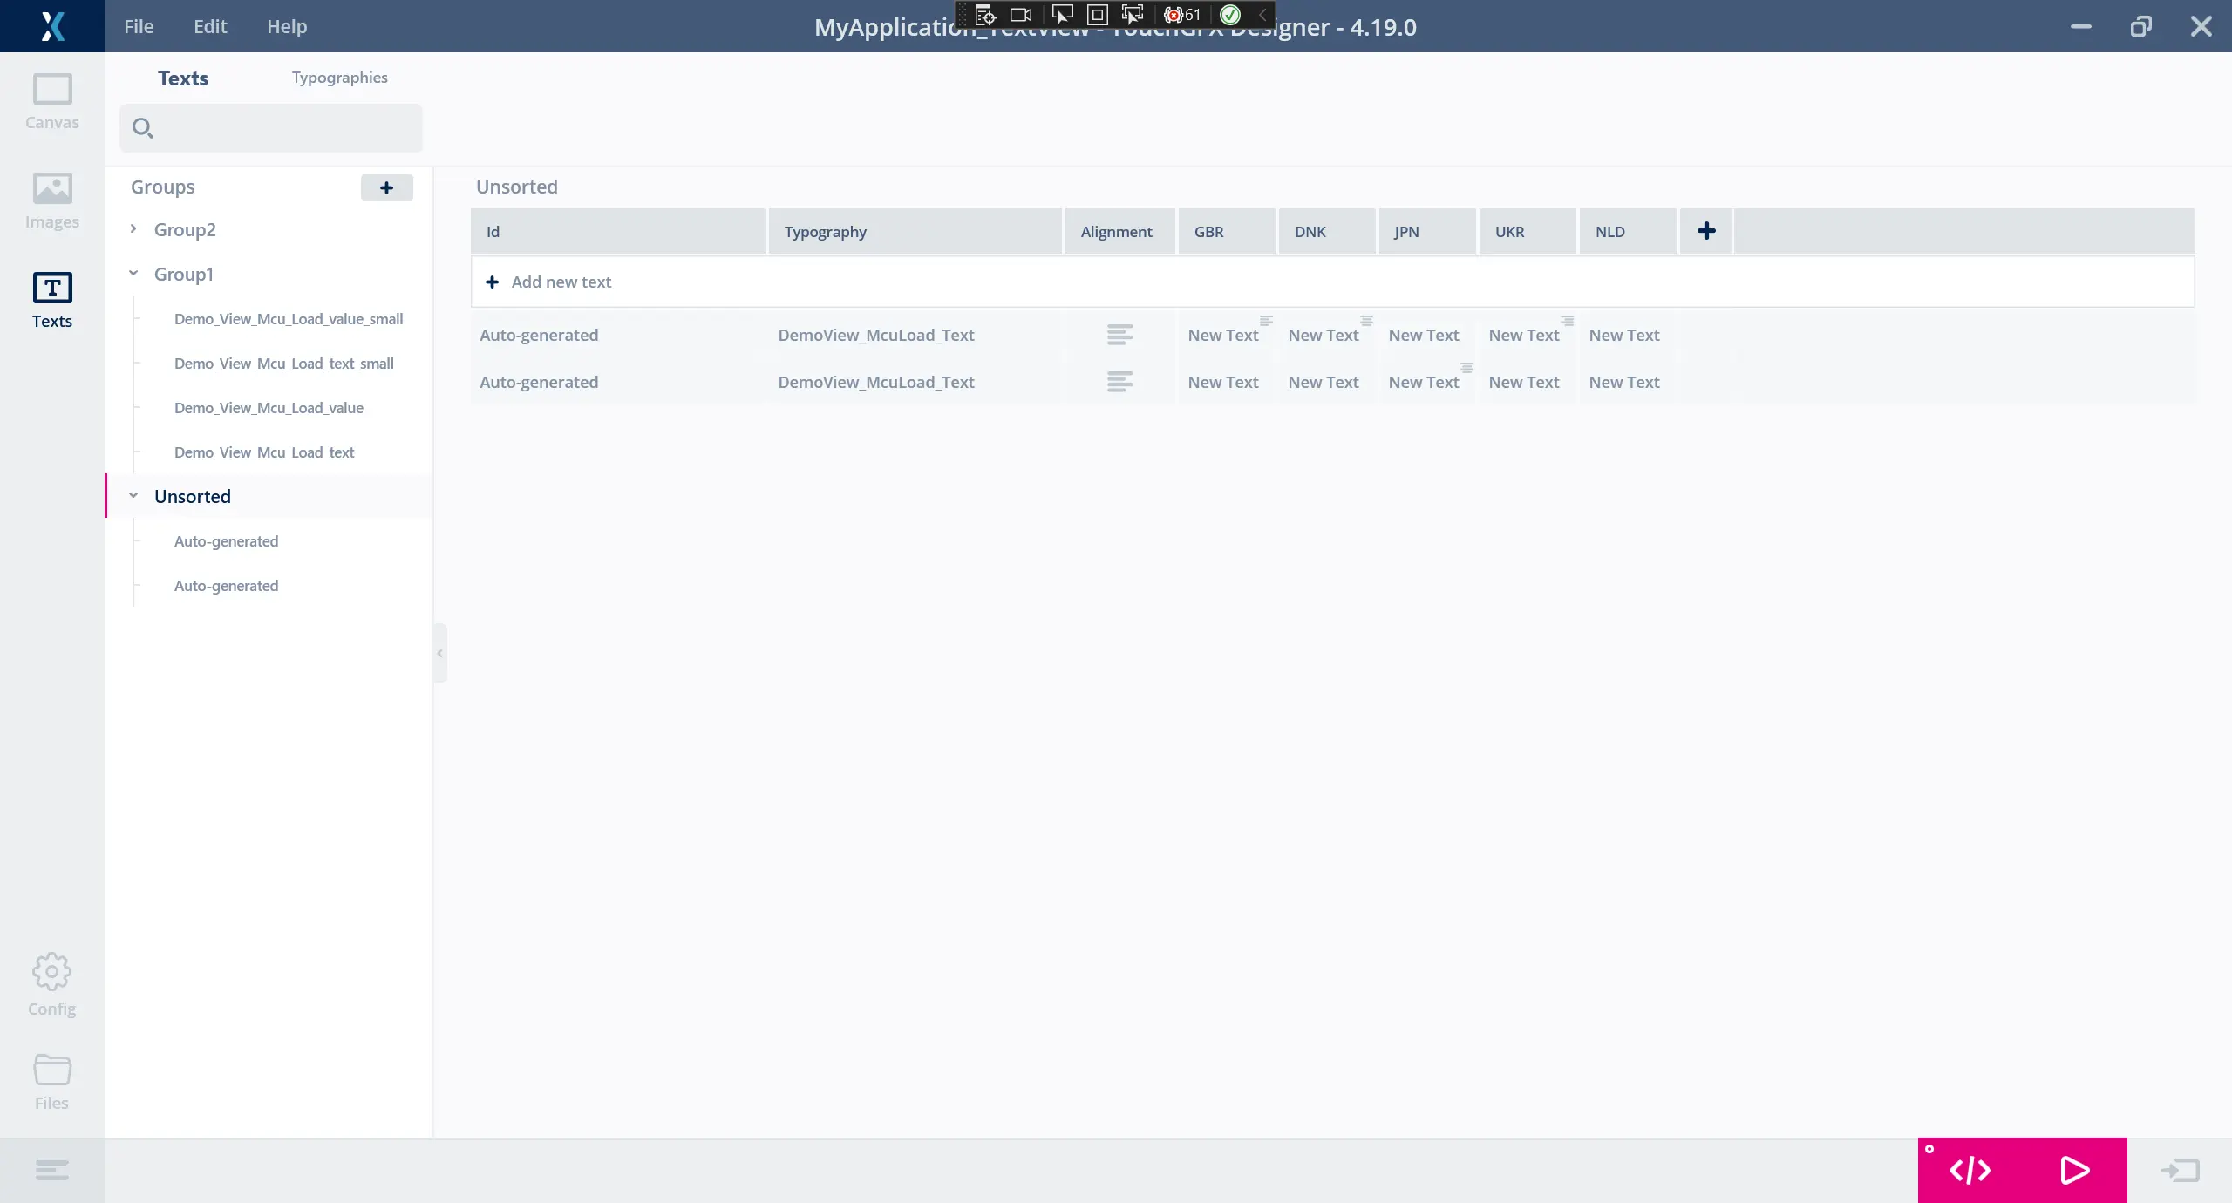Collapse the Group1 tree node
Viewport: 2232px width, 1203px height.
coord(133,274)
